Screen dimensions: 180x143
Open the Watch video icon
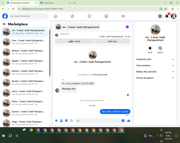click(x=89, y=16)
